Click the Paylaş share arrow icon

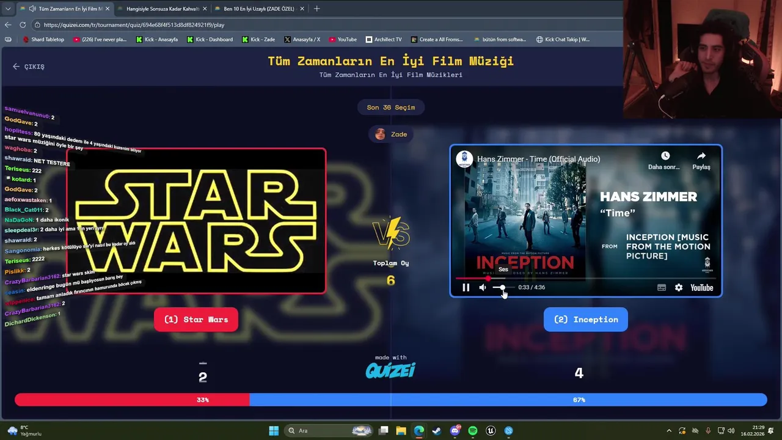click(701, 156)
